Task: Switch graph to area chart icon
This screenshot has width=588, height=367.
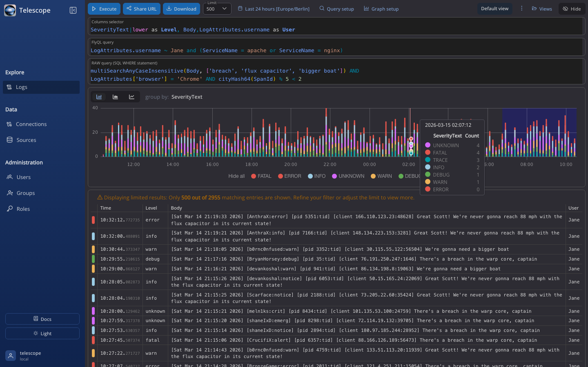Action: pyautogui.click(x=115, y=97)
